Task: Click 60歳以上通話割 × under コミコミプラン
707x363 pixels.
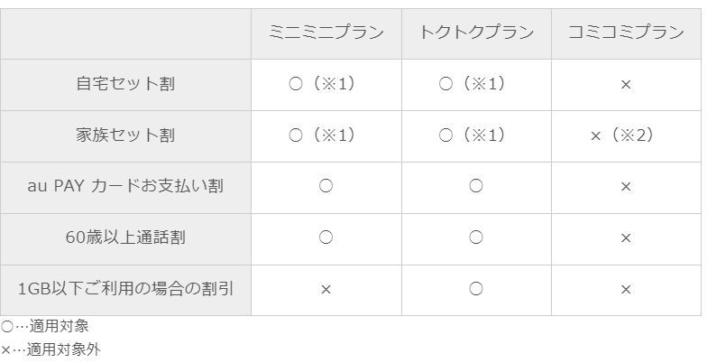Action: (626, 238)
